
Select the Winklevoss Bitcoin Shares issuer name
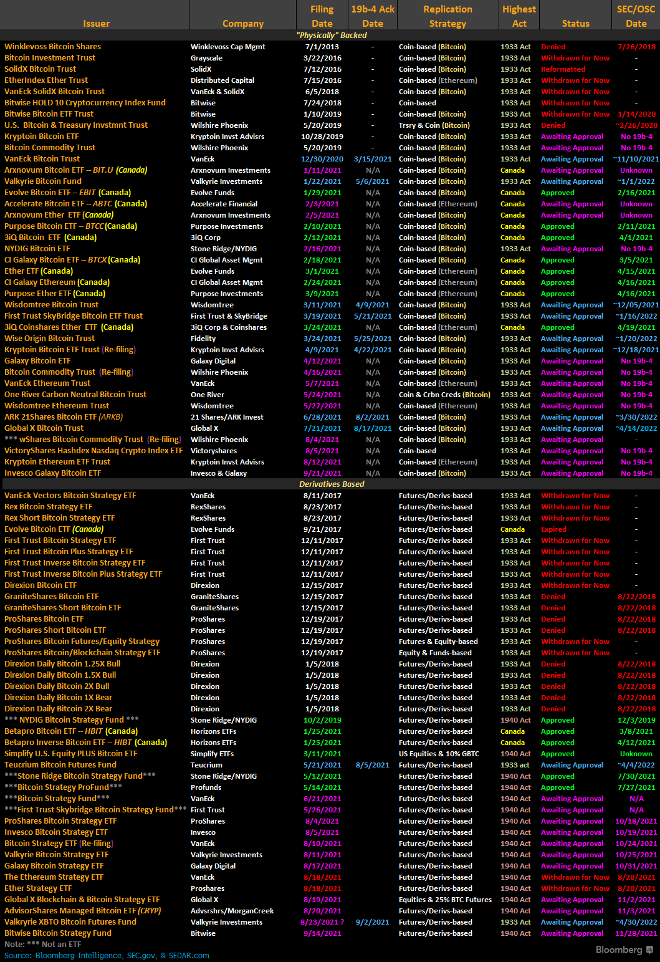[52, 47]
